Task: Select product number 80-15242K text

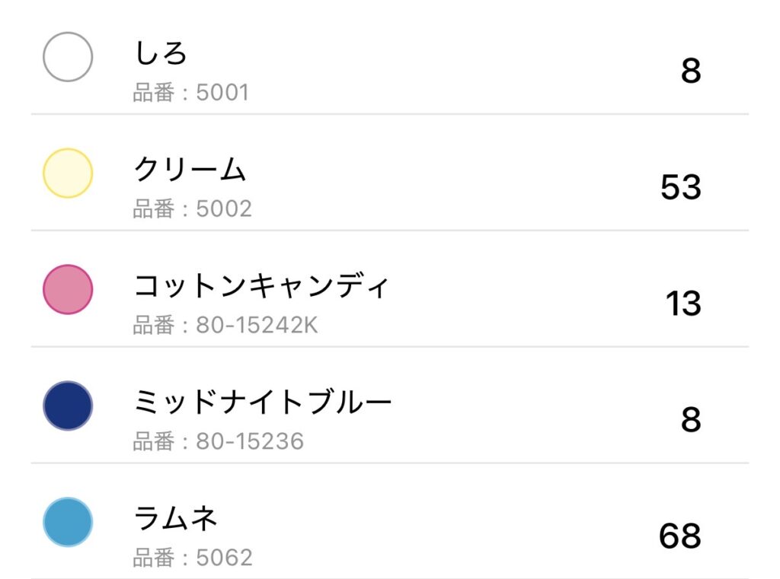Action: pyautogui.click(x=225, y=325)
